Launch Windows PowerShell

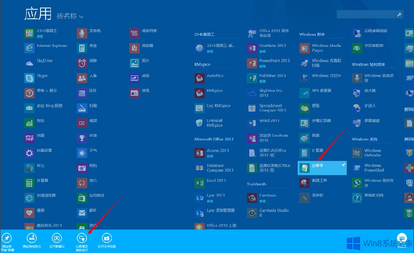[x=368, y=168]
